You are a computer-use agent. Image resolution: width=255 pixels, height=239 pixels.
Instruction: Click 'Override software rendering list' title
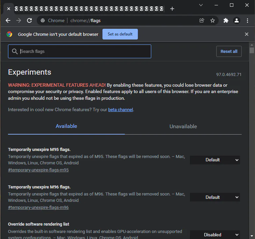[38, 224]
